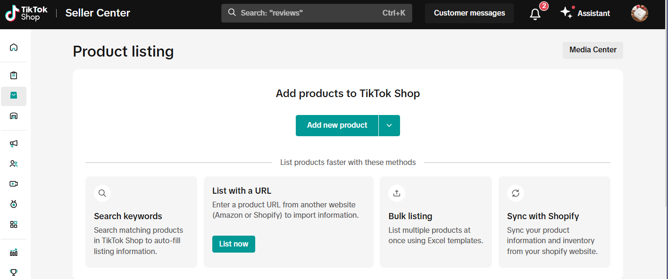Click the Add new product button
Viewport: 668px width, 279px height.
pyautogui.click(x=337, y=125)
